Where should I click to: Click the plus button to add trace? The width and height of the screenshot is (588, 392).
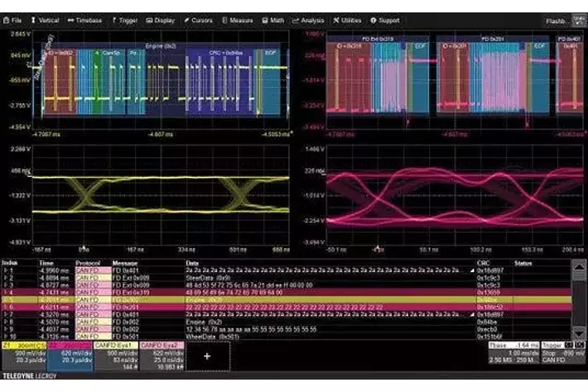207,358
